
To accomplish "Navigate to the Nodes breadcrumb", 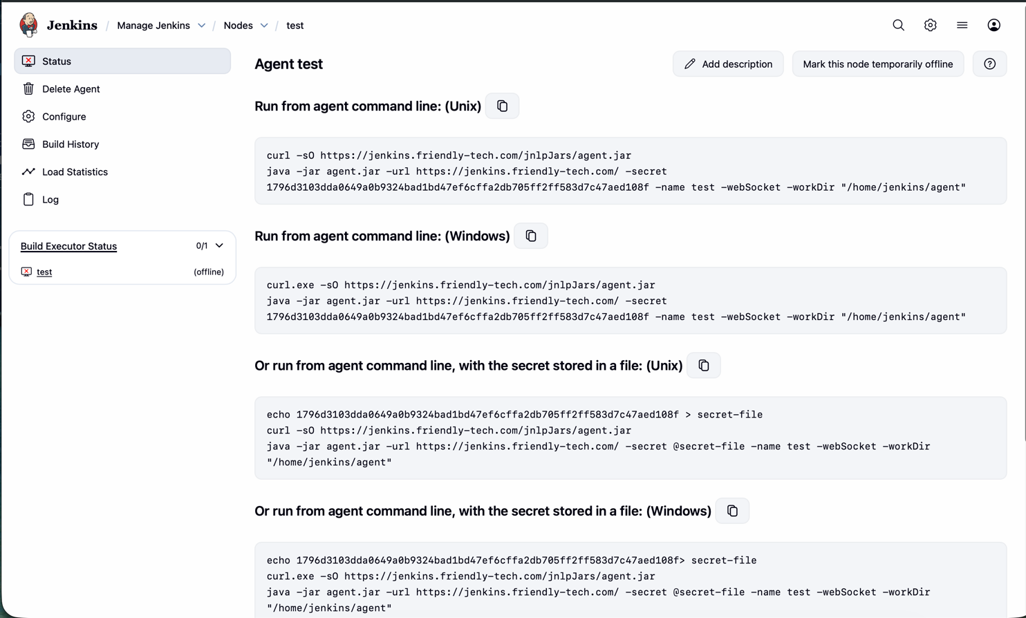I will click(x=238, y=26).
